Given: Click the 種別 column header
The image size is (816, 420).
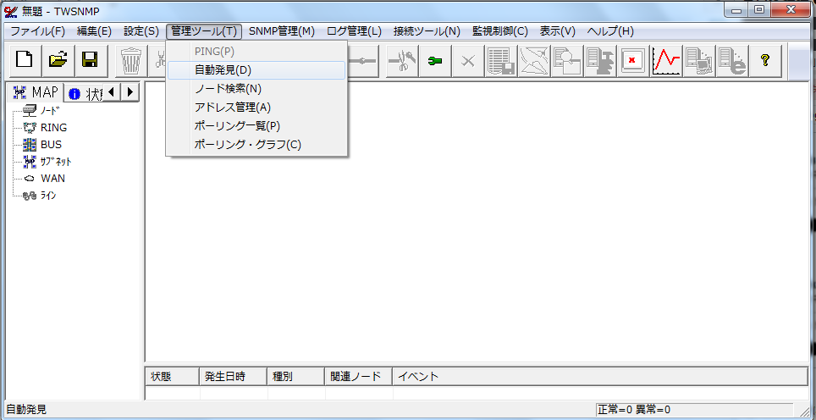Looking at the screenshot, I should pos(295,376).
